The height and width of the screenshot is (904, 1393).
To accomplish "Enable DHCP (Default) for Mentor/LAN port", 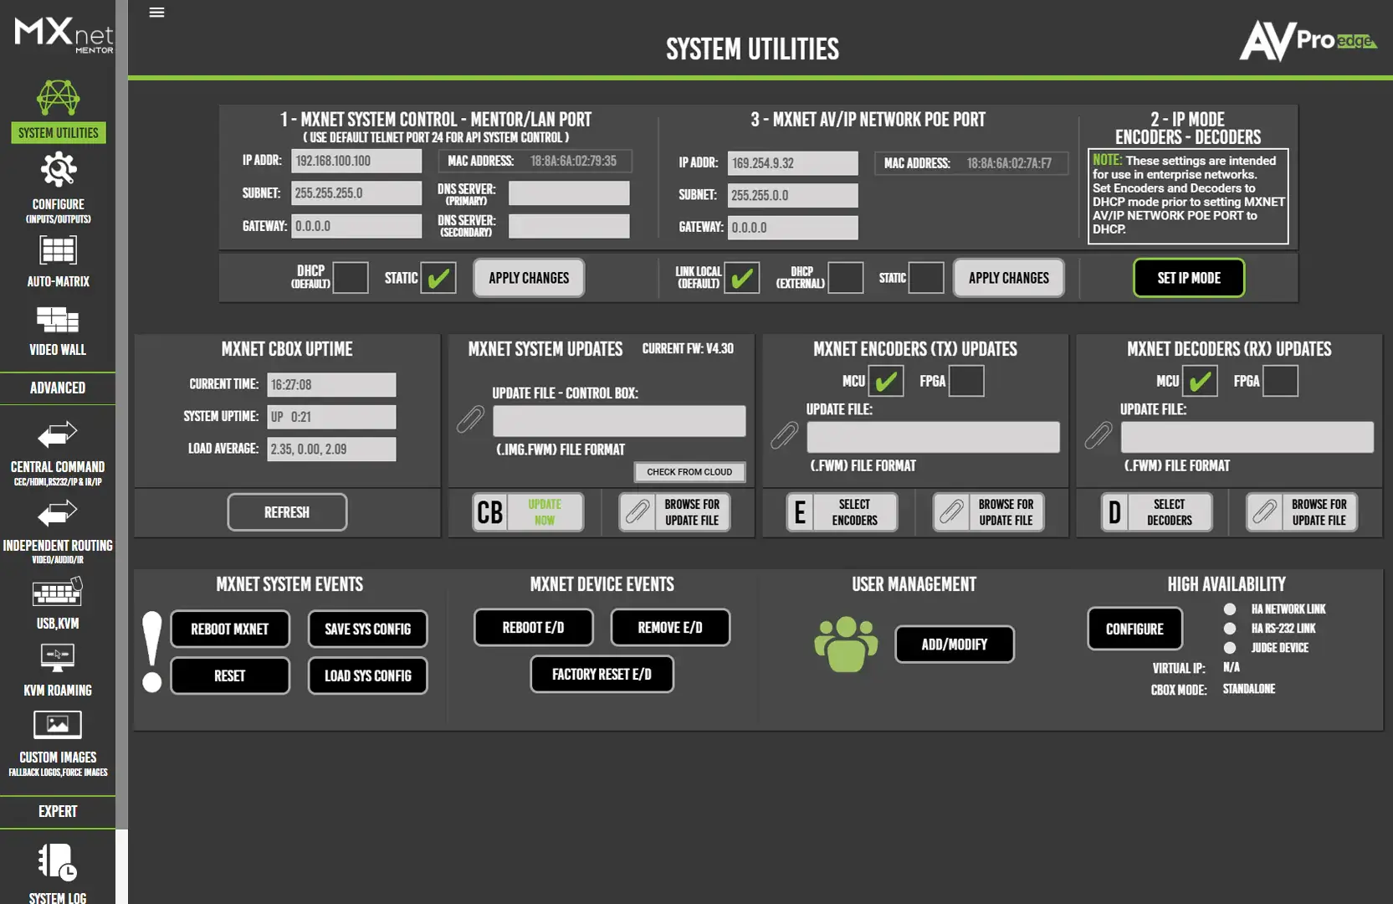I will pos(351,277).
